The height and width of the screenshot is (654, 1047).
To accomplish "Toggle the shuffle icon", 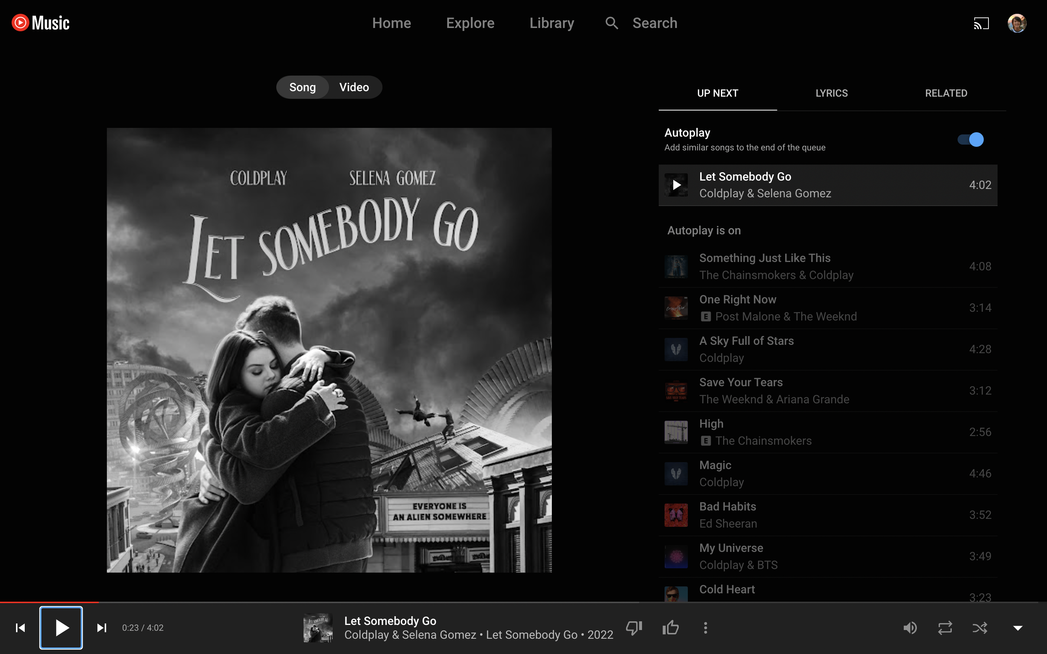I will [x=980, y=627].
